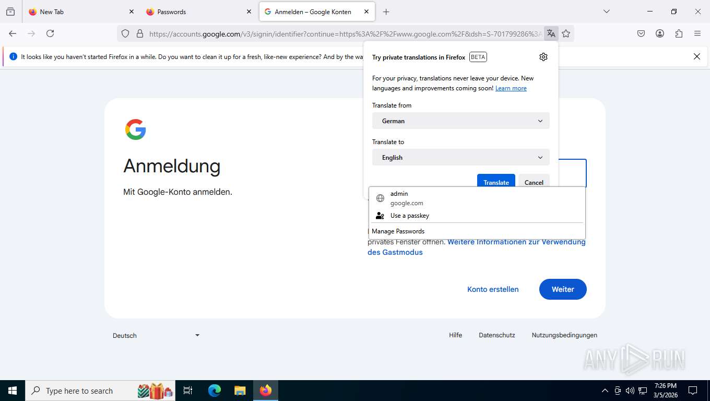Close the Anmelden Google Konten tab

[366, 11]
